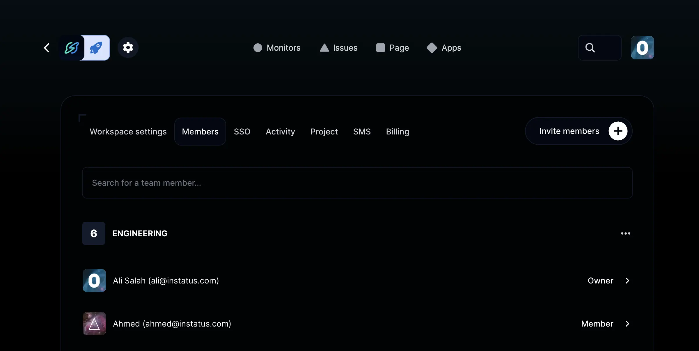Open the settings gear icon

pyautogui.click(x=128, y=47)
